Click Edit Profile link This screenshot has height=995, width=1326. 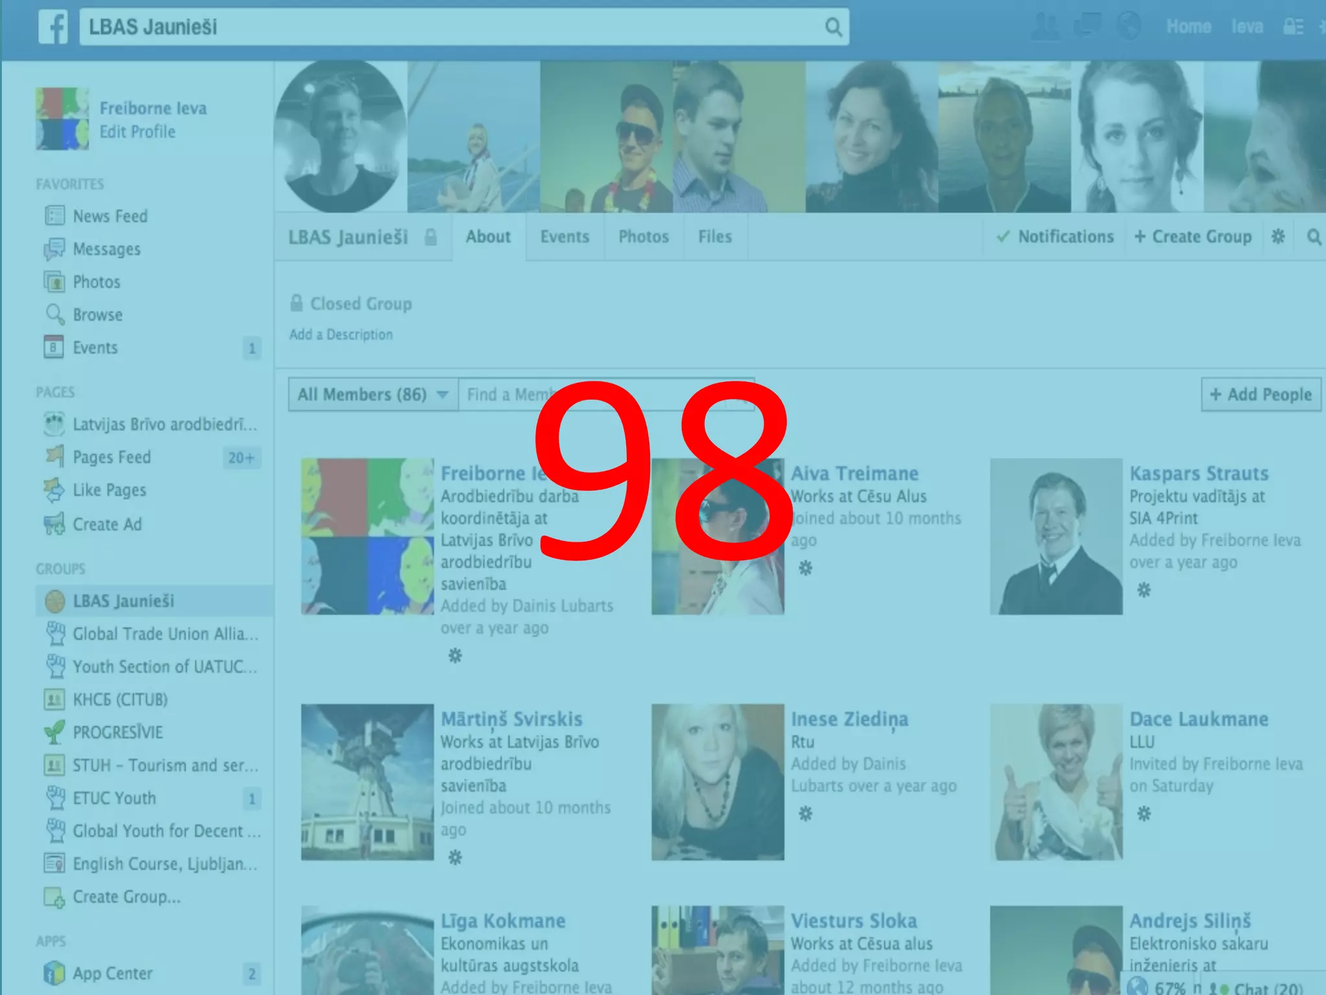click(x=137, y=132)
